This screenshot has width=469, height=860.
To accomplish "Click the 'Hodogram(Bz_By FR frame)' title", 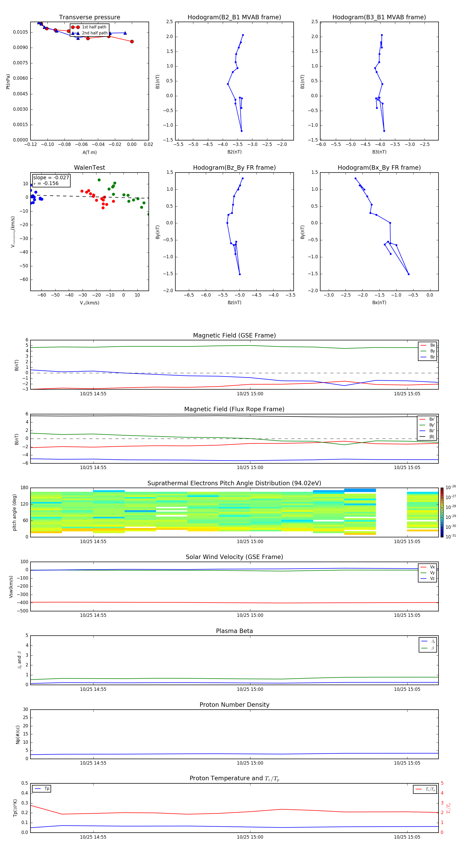I will pos(234,168).
